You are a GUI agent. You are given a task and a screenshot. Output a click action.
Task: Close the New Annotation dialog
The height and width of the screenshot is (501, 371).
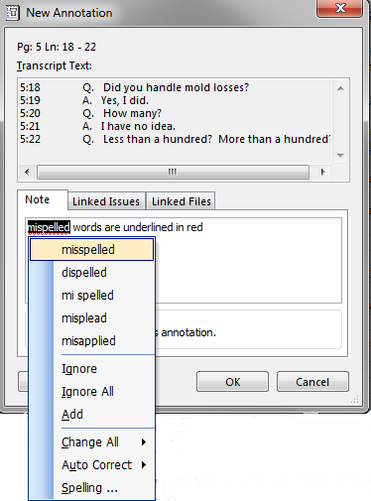pyautogui.click(x=339, y=8)
